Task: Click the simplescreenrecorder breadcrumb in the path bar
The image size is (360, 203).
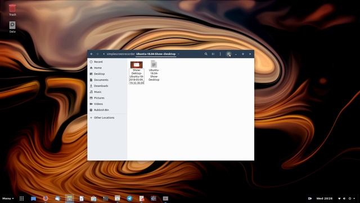Action: tap(121, 54)
